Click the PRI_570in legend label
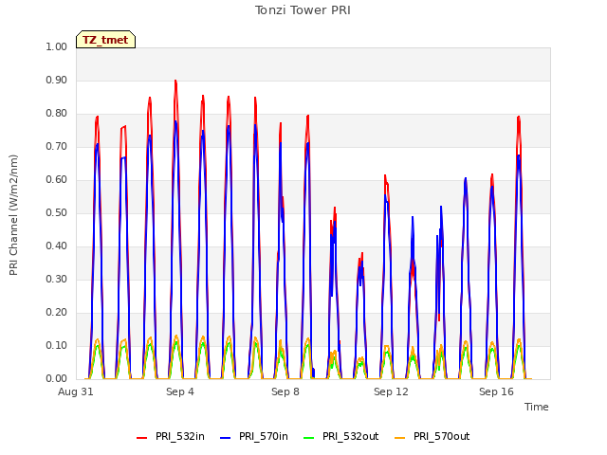 pos(264,436)
